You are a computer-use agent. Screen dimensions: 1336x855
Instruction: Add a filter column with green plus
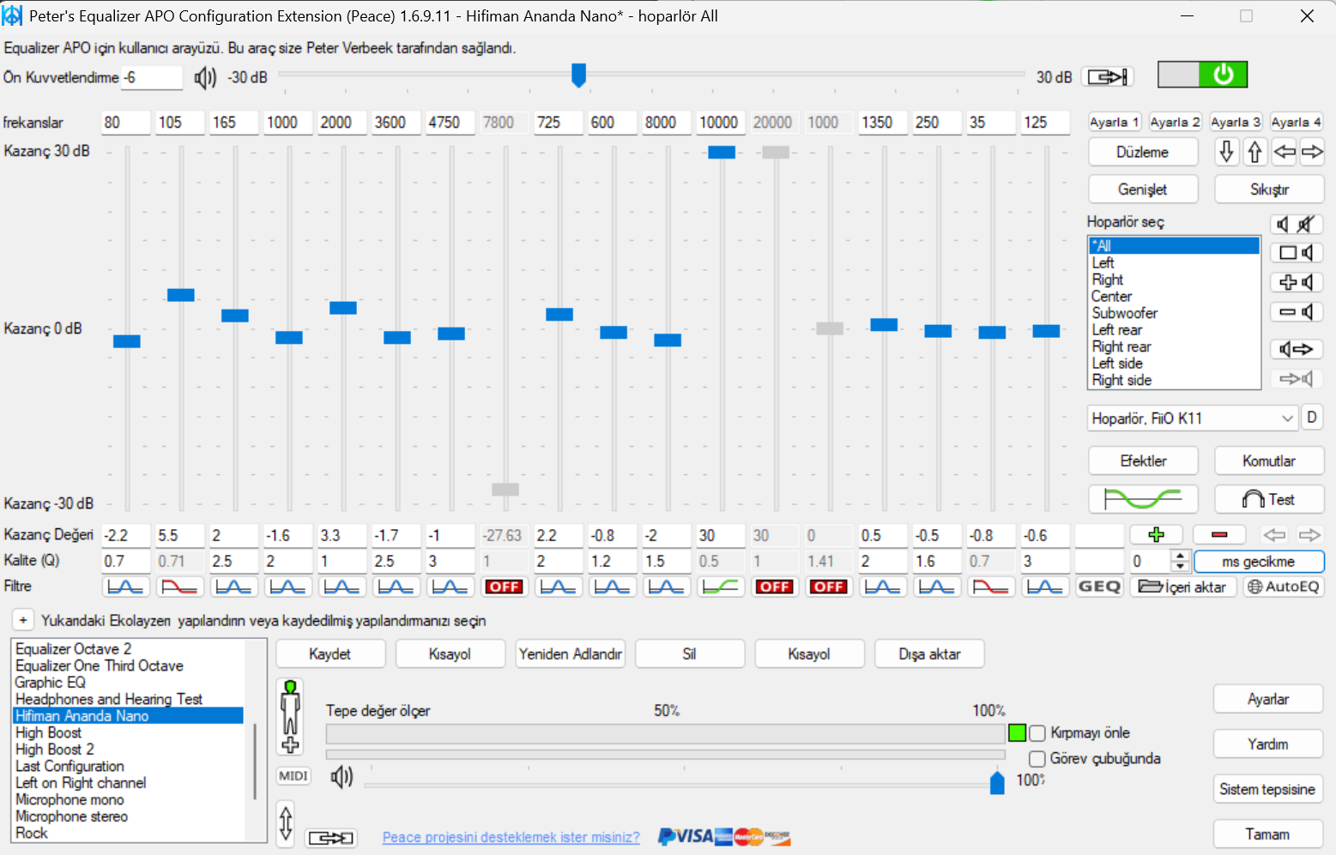point(1156,535)
